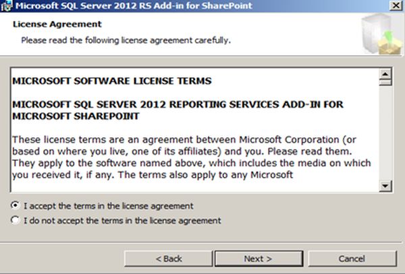Proceed by pressing the Next button
Viewport: 405px width, 274px height.
tap(258, 259)
